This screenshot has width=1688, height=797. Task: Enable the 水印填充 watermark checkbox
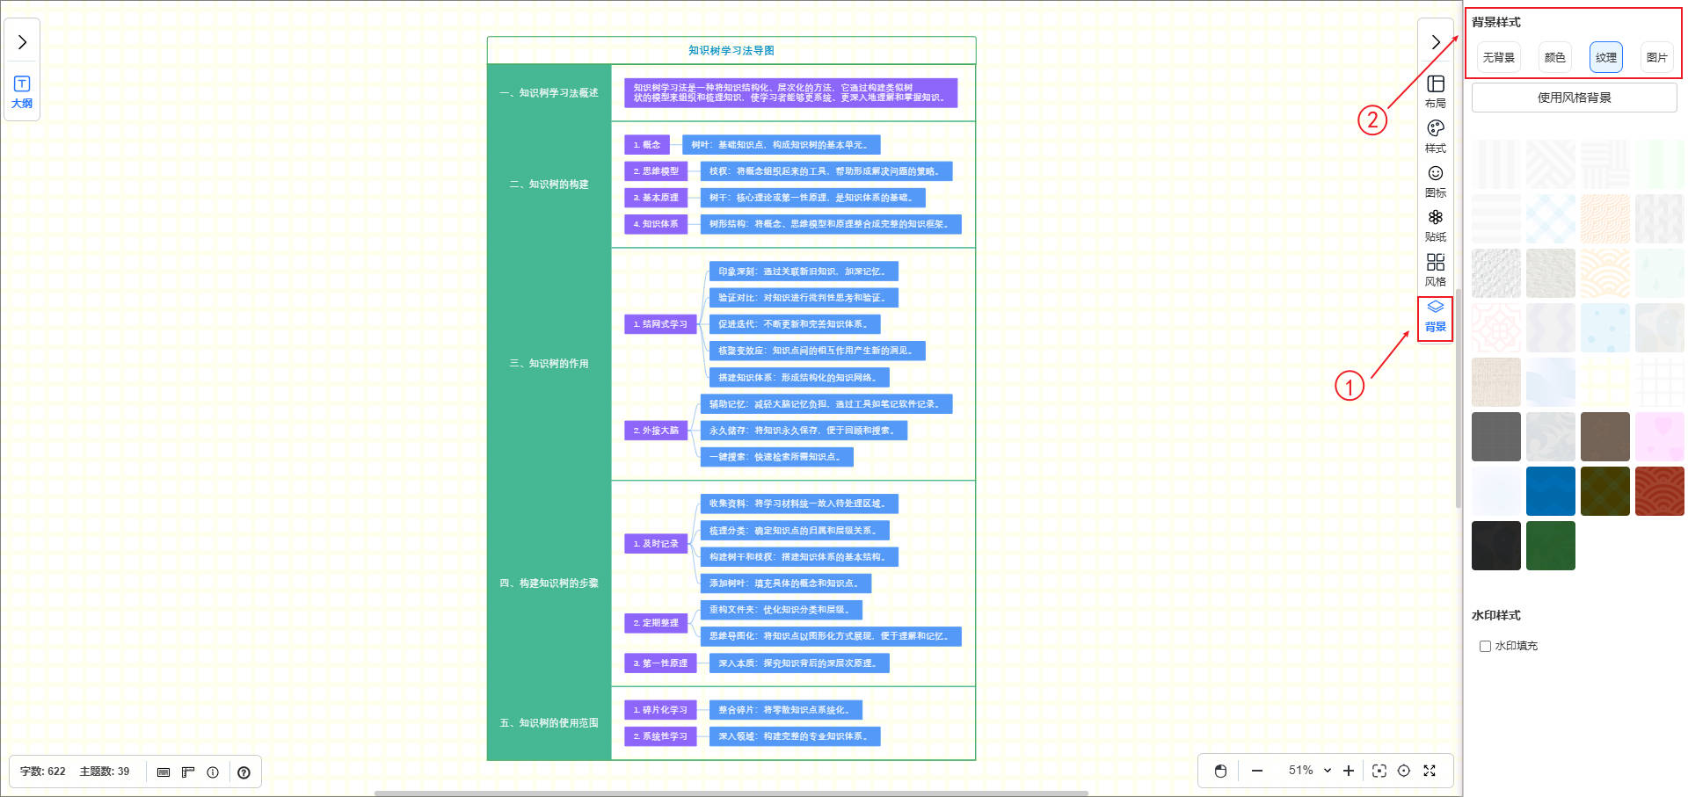tap(1485, 646)
